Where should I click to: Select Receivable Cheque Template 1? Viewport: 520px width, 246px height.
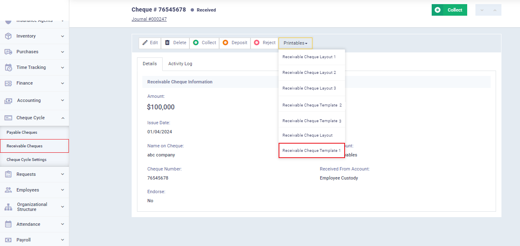pyautogui.click(x=312, y=151)
